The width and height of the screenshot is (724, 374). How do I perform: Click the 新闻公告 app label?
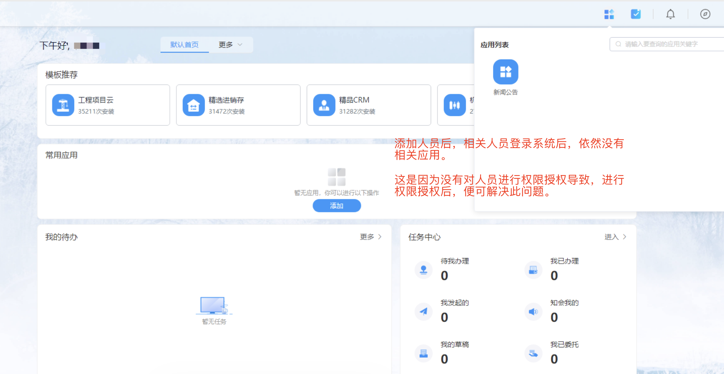click(505, 92)
